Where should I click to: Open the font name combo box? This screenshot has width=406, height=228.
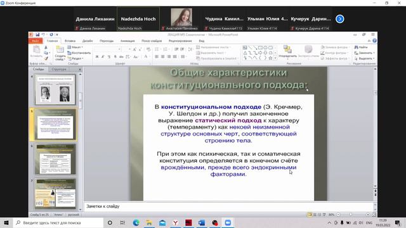[107, 49]
